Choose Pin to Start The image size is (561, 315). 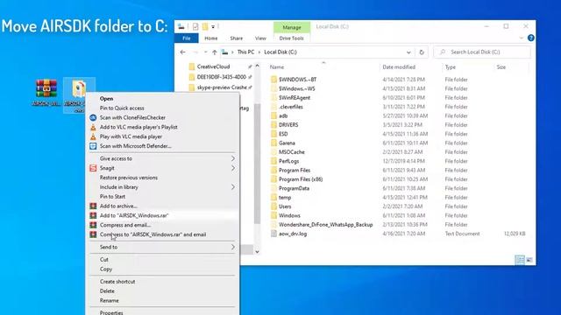click(x=112, y=196)
